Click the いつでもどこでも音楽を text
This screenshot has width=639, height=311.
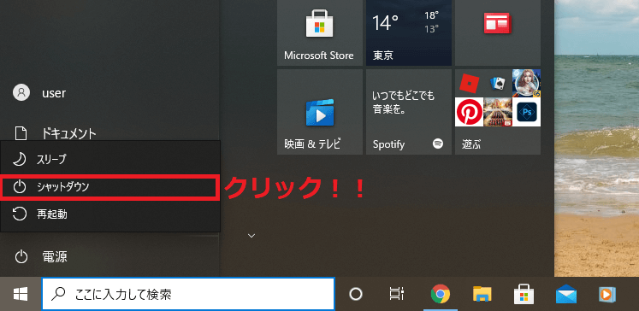pyautogui.click(x=403, y=103)
